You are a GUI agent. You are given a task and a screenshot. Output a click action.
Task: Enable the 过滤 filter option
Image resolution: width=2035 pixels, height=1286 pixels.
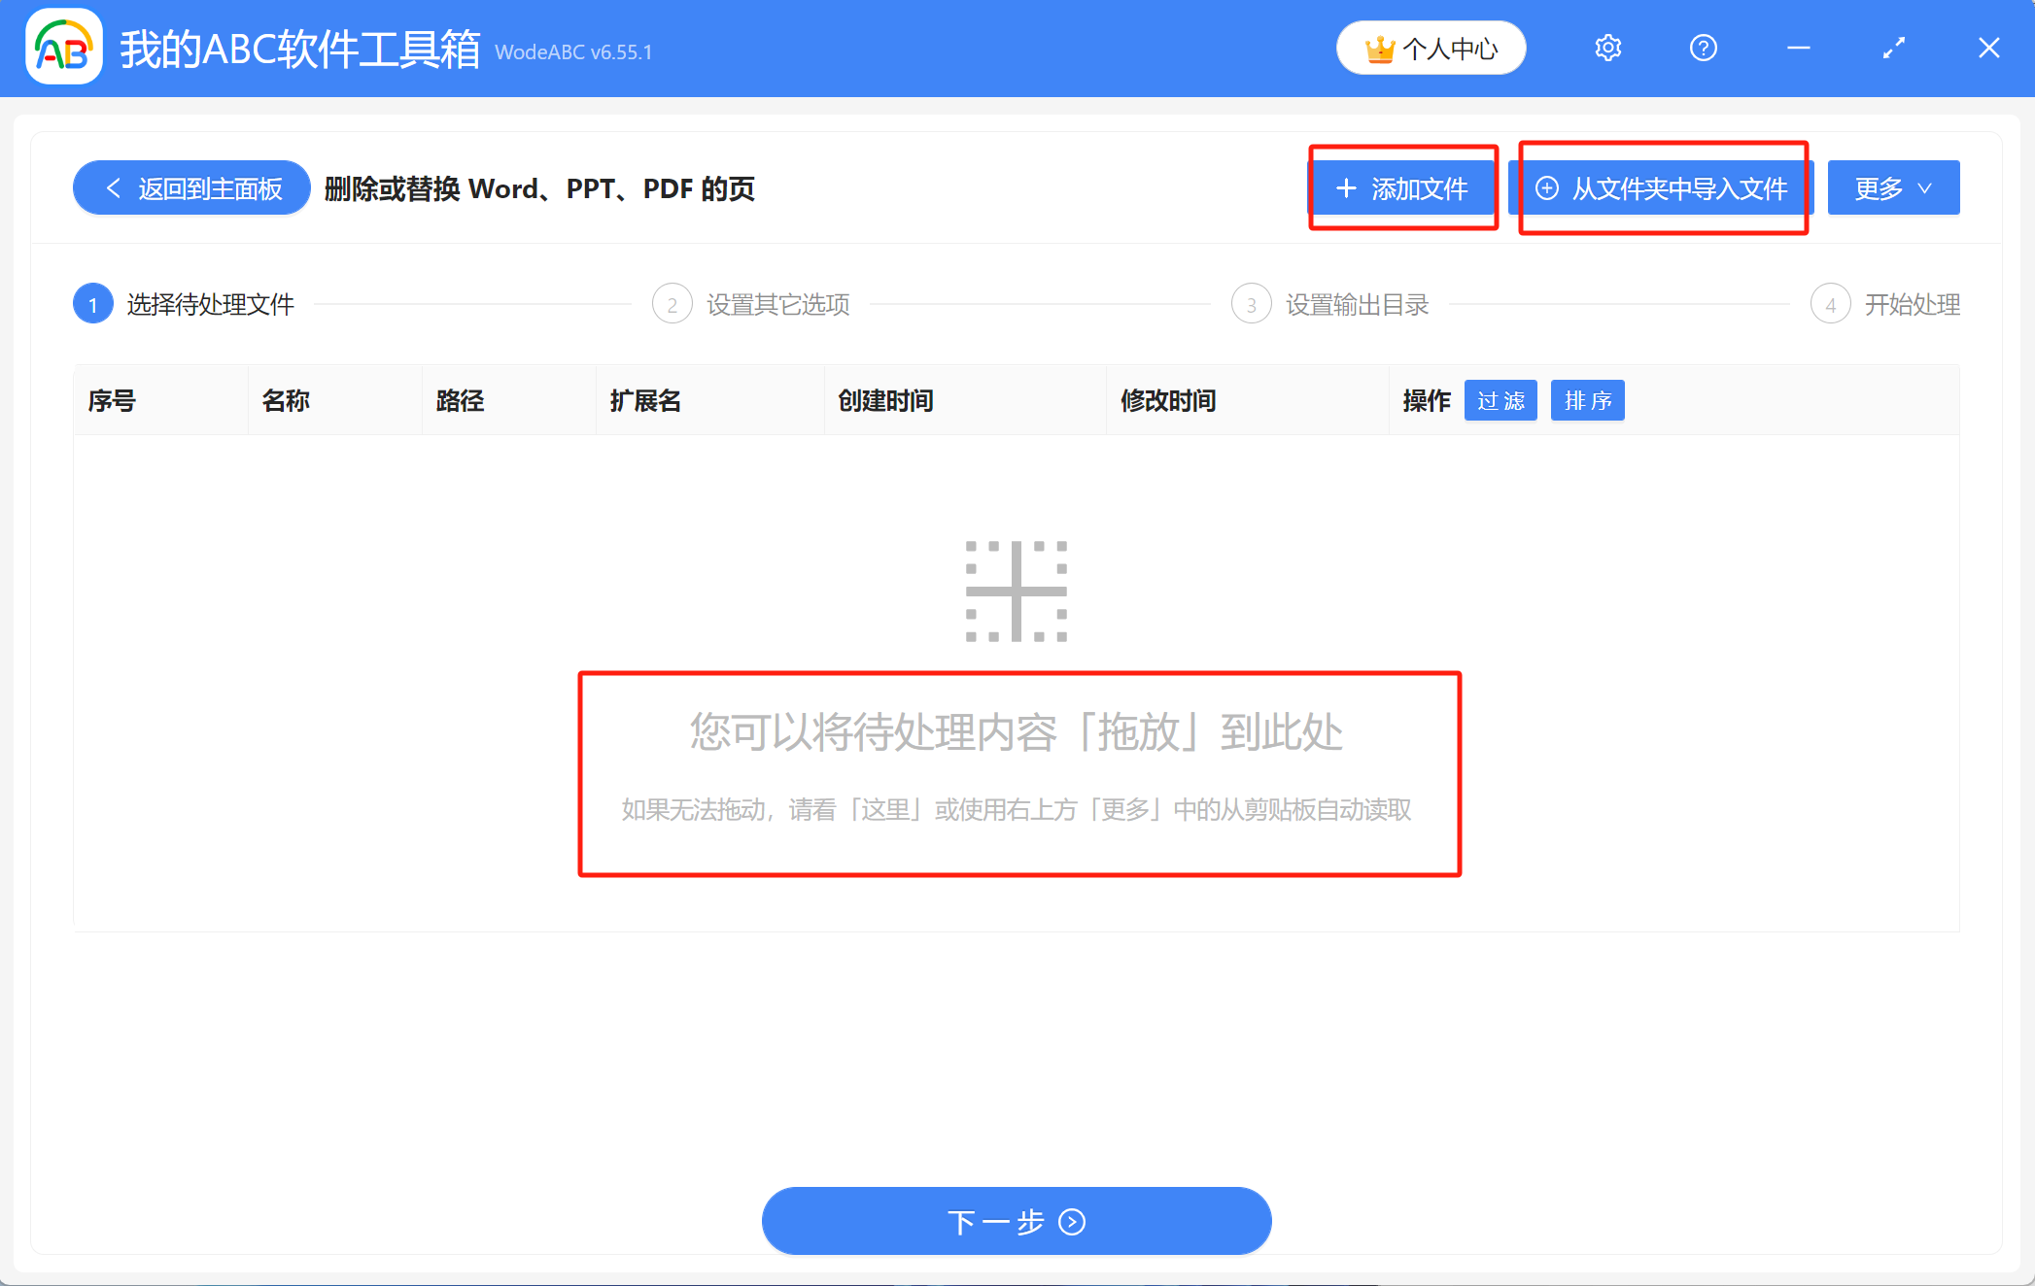[x=1500, y=399]
